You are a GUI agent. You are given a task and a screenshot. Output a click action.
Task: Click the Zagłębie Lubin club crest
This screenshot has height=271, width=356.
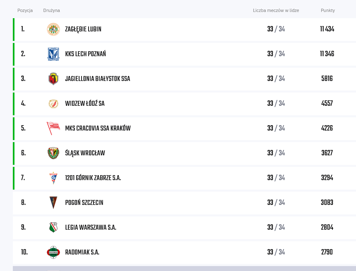[x=53, y=29]
